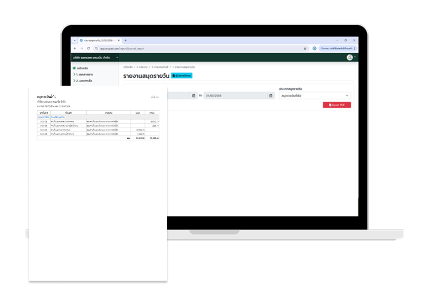This screenshot has width=429, height=293.
Task: Reload the page with the refresh icon
Action: [88, 48]
